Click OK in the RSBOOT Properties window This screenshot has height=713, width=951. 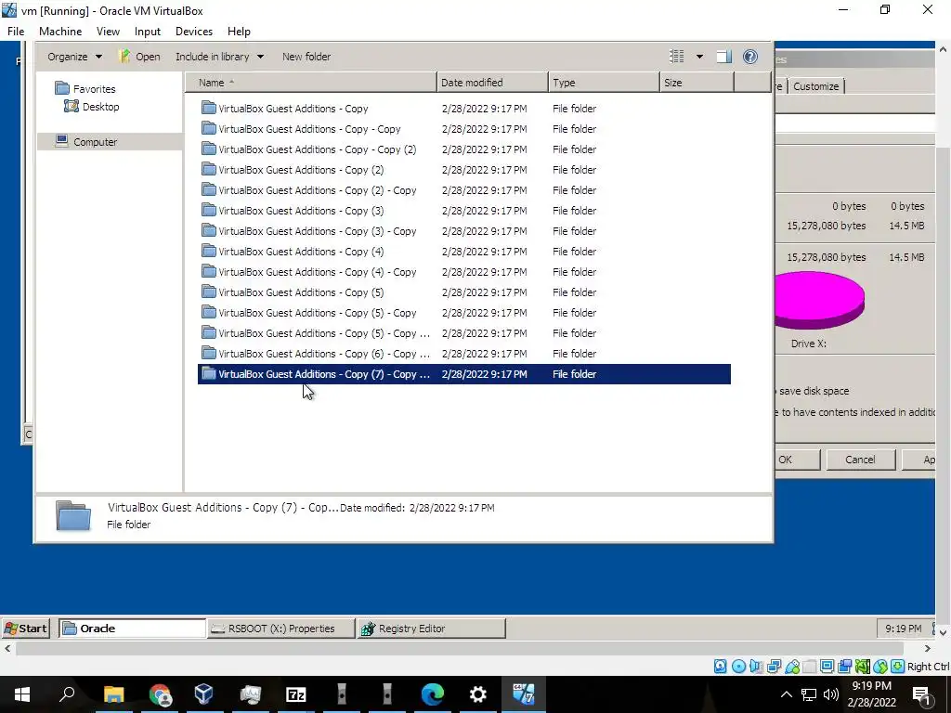pyautogui.click(x=796, y=460)
